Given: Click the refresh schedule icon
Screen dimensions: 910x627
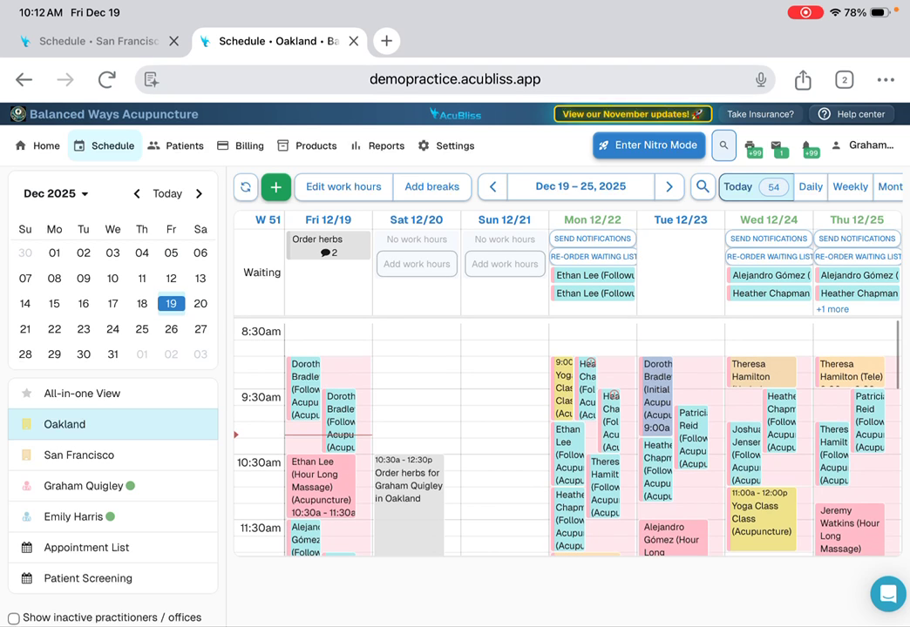Looking at the screenshot, I should [x=246, y=187].
